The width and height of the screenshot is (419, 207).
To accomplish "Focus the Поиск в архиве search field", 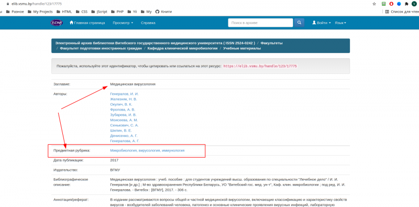I will [260, 23].
